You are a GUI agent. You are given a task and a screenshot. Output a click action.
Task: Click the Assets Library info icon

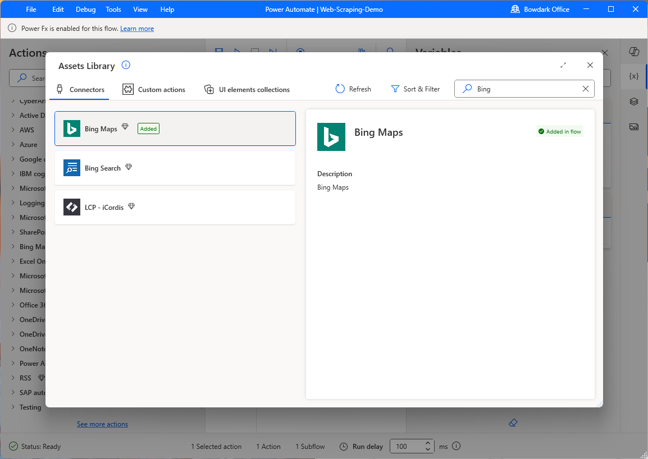[x=126, y=65]
